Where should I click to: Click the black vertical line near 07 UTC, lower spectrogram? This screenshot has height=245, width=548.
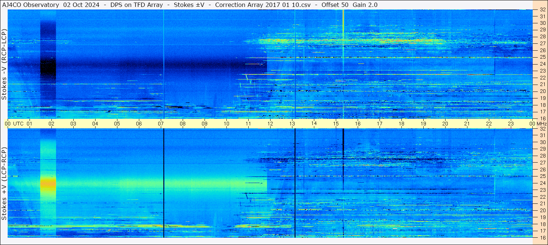164,183
